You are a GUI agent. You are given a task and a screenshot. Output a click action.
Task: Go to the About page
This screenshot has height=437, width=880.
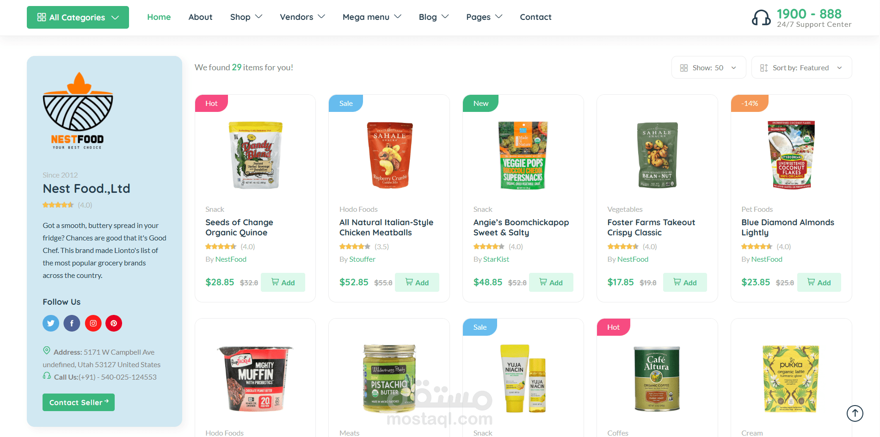click(x=200, y=17)
